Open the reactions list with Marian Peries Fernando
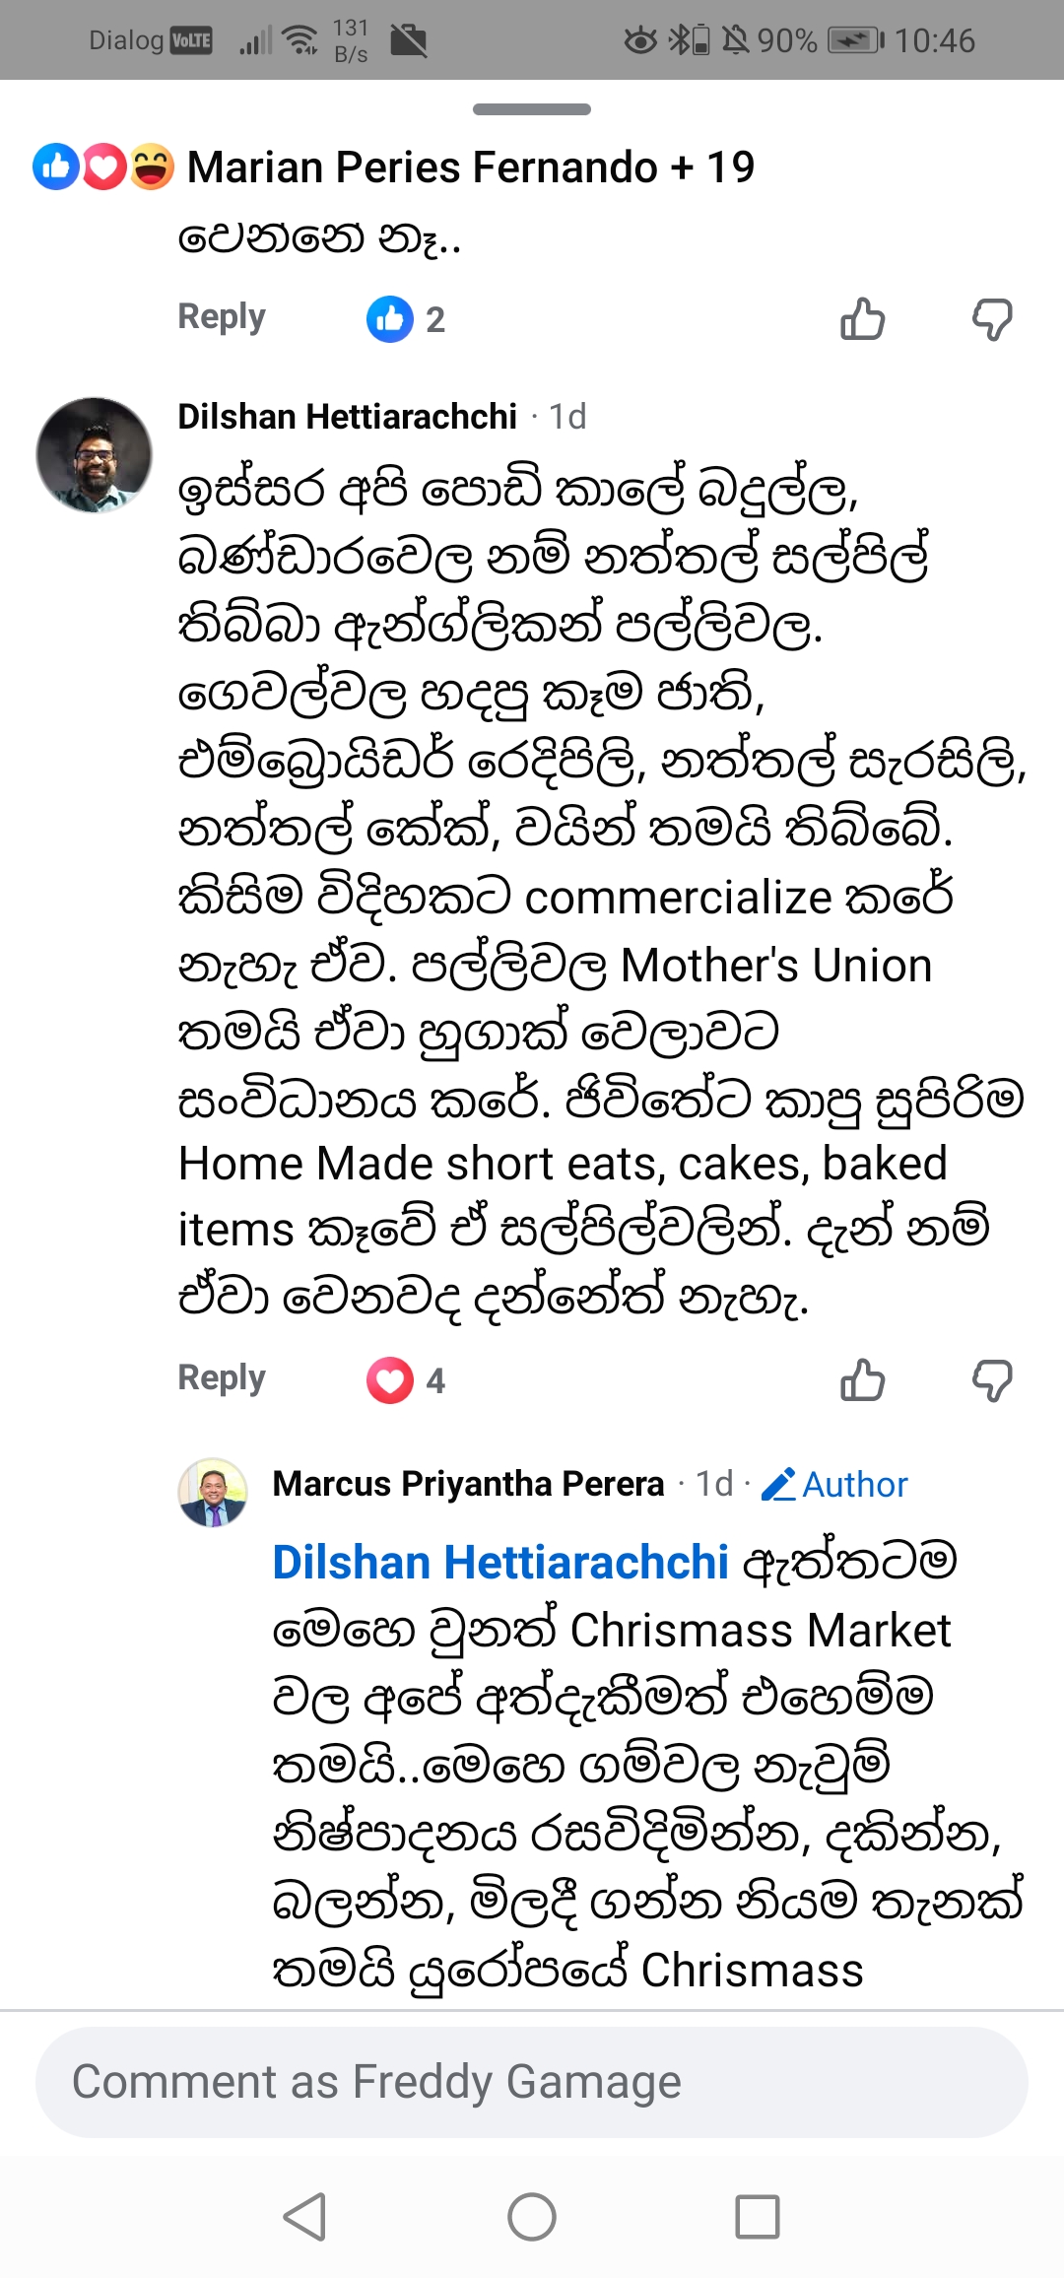Viewport: 1064px width, 2278px height. point(394,167)
